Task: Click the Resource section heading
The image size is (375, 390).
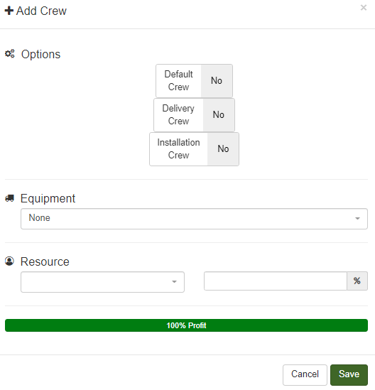Action: click(x=45, y=261)
